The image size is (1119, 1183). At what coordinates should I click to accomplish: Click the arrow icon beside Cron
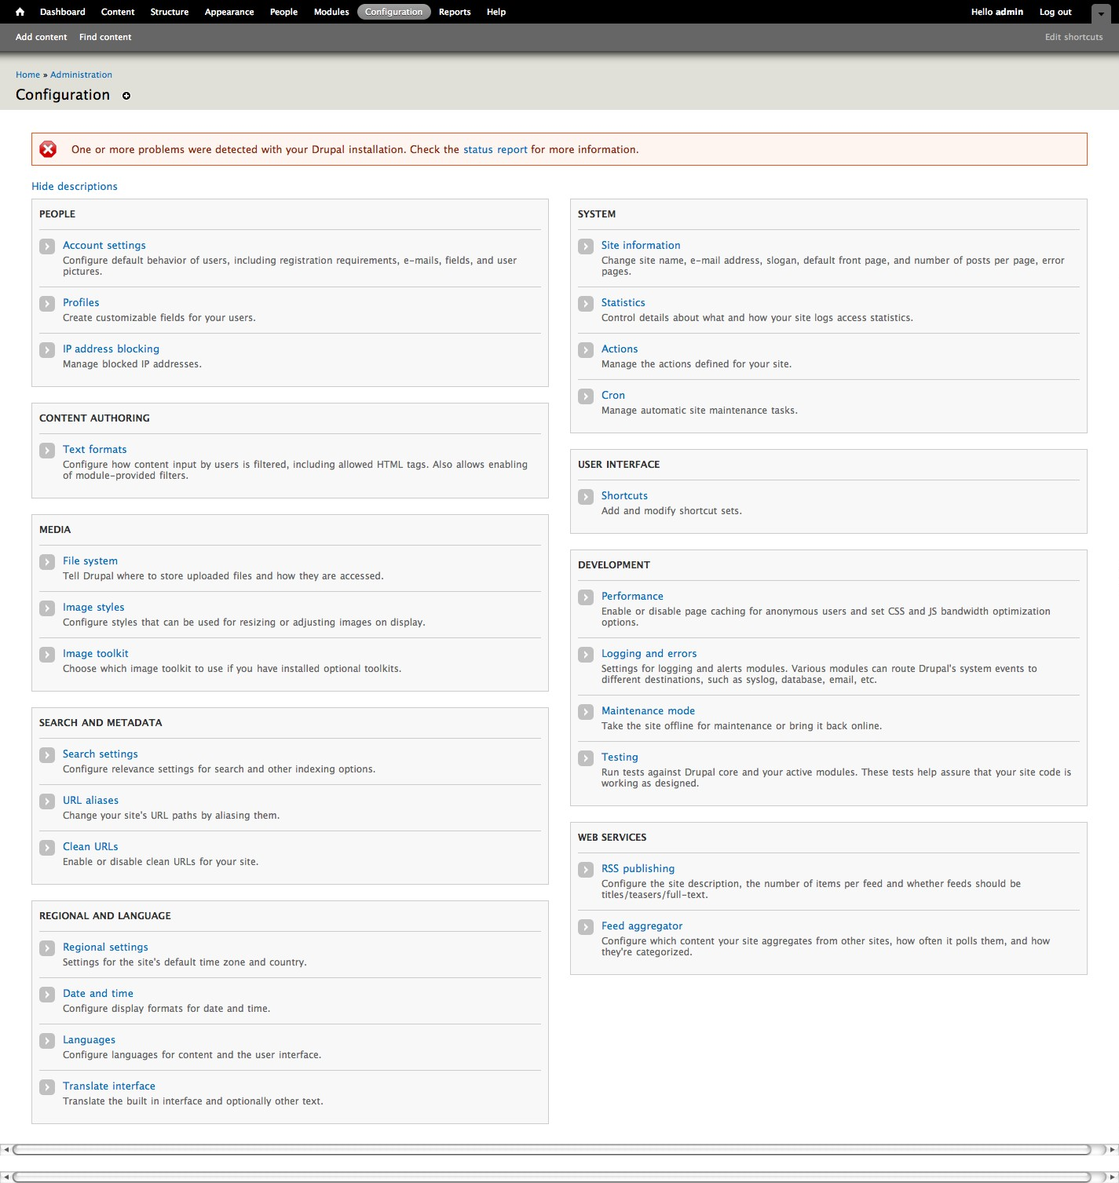tap(586, 396)
